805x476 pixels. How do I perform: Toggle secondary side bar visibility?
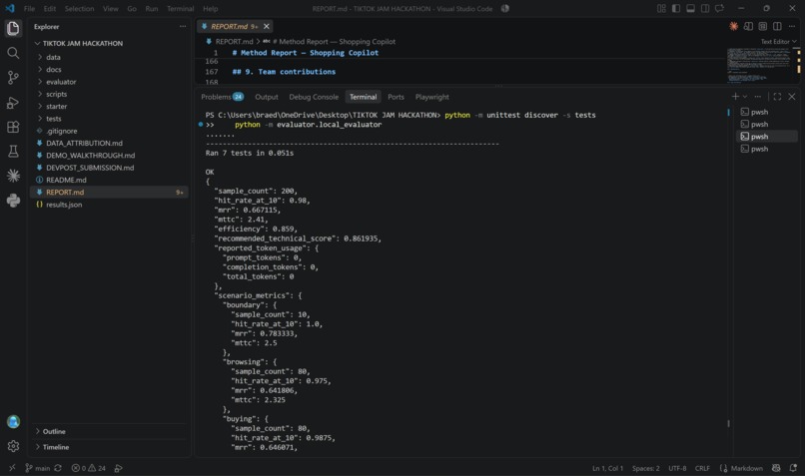pos(705,8)
